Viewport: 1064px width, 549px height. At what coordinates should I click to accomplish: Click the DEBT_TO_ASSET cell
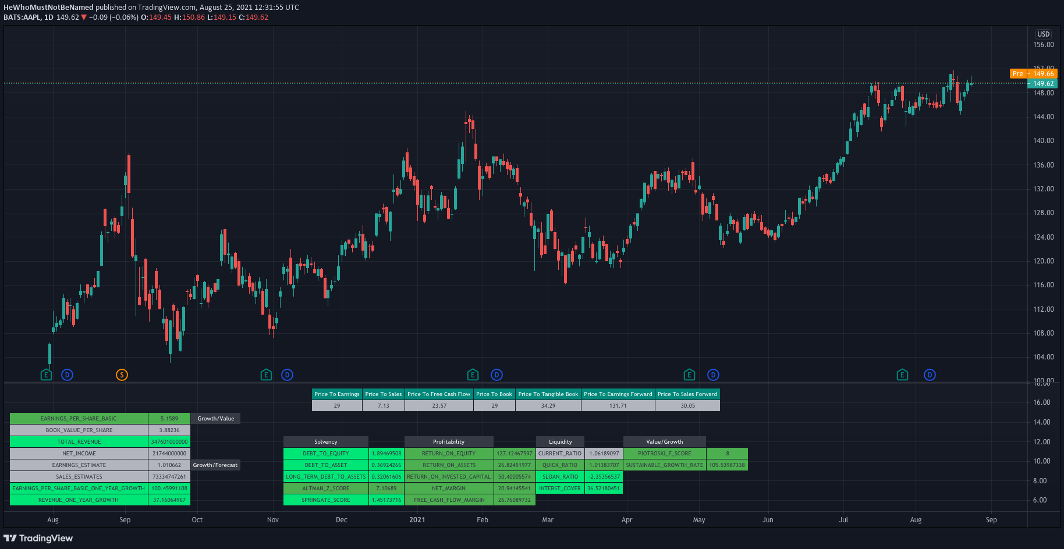326,465
